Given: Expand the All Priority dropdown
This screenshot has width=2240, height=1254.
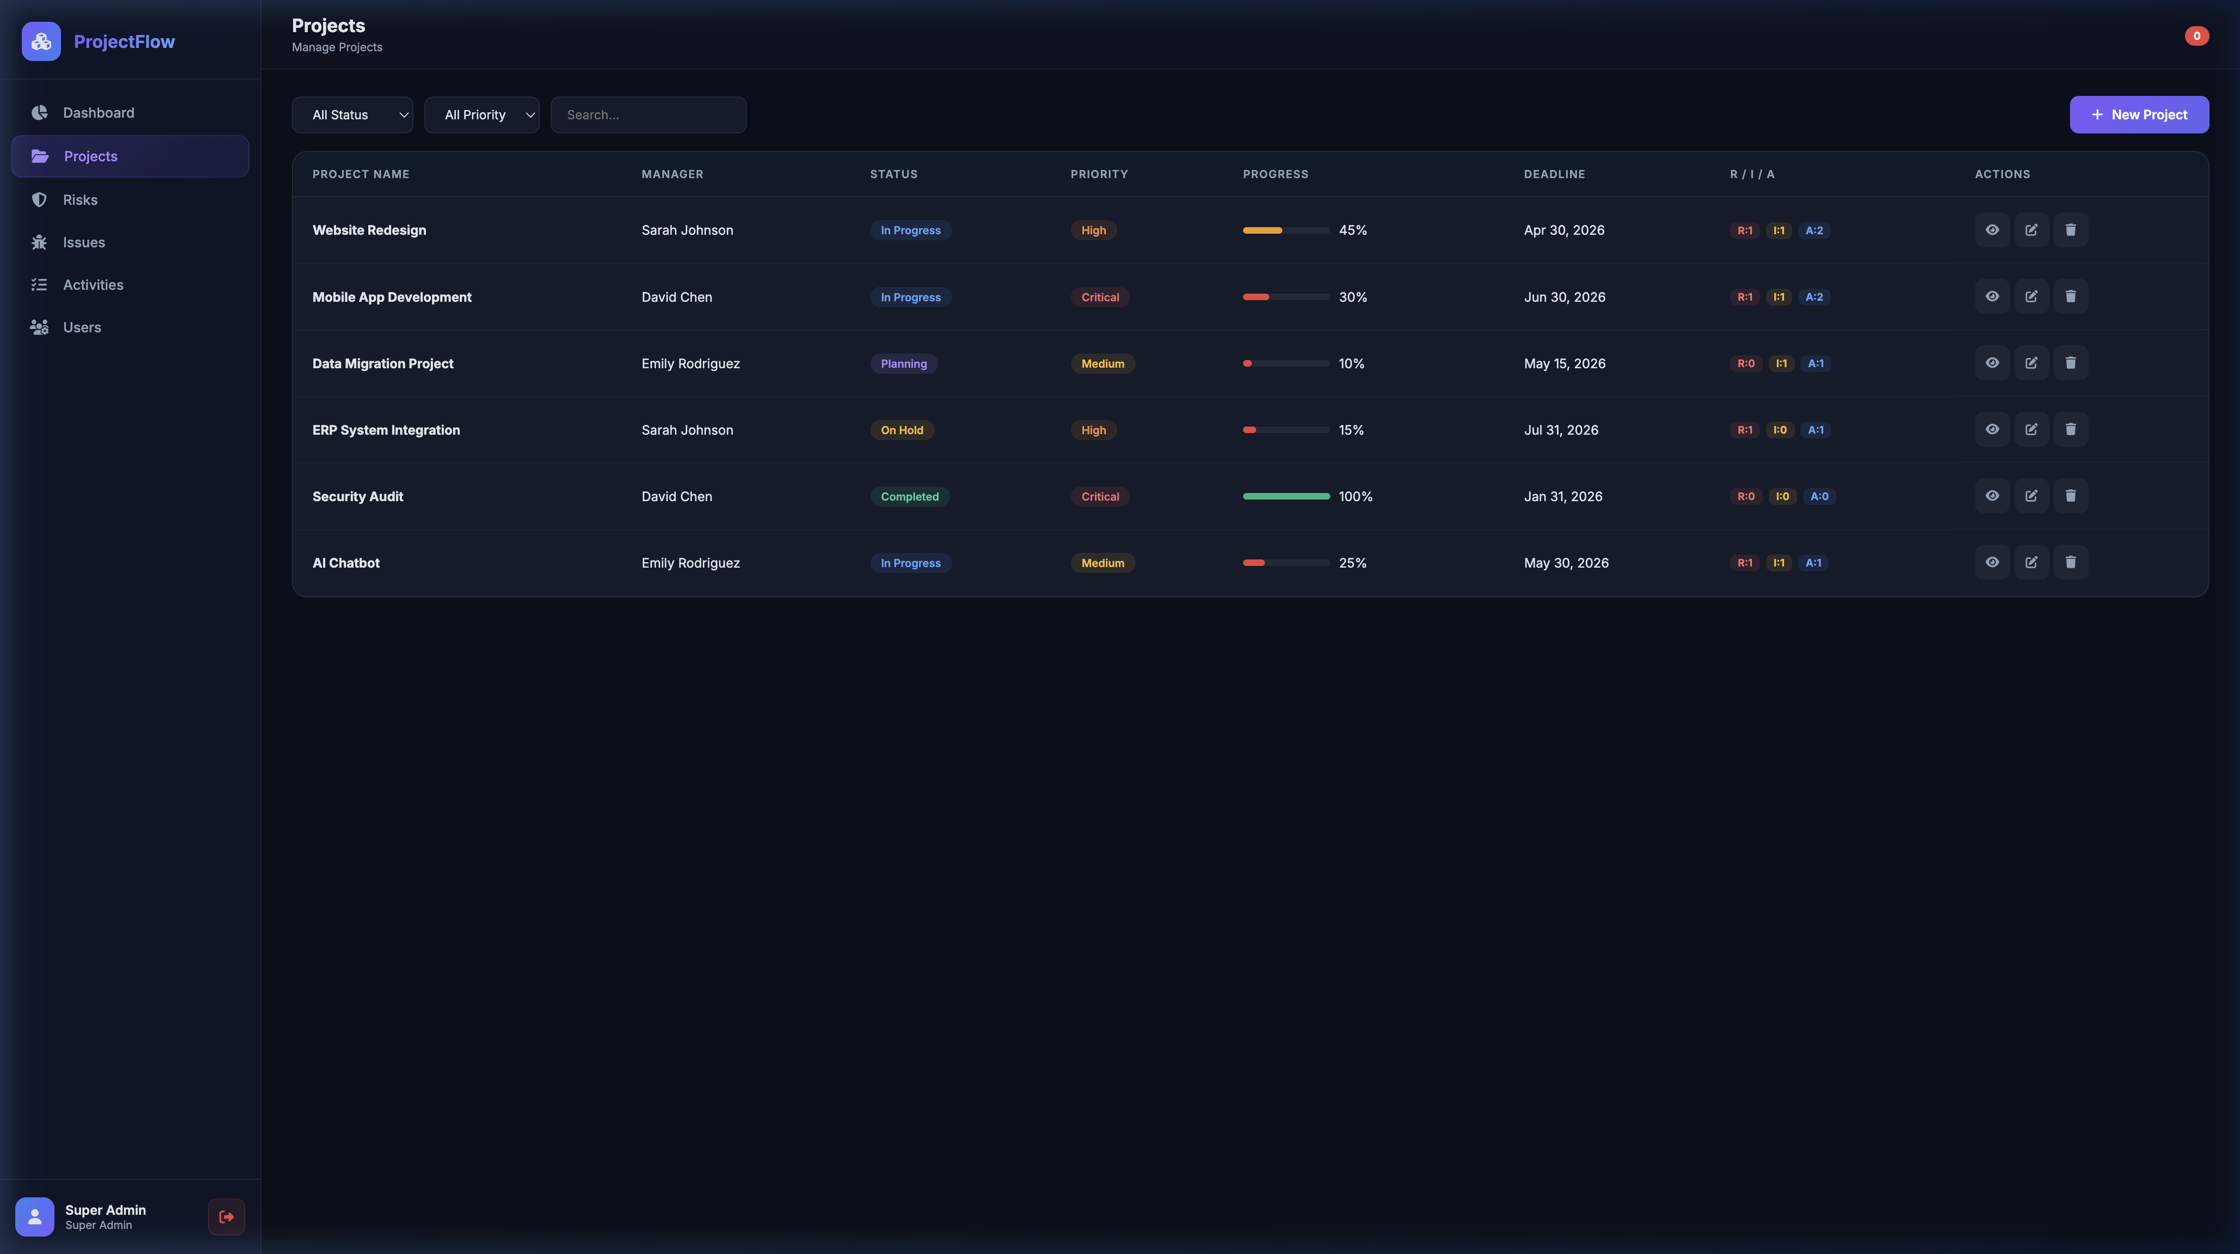Looking at the screenshot, I should coord(481,115).
